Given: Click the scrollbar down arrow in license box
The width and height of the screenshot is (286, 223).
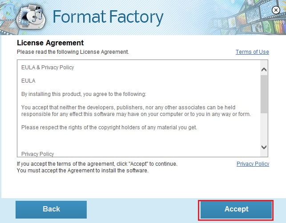Looking at the screenshot, I should pyautogui.click(x=264, y=147).
